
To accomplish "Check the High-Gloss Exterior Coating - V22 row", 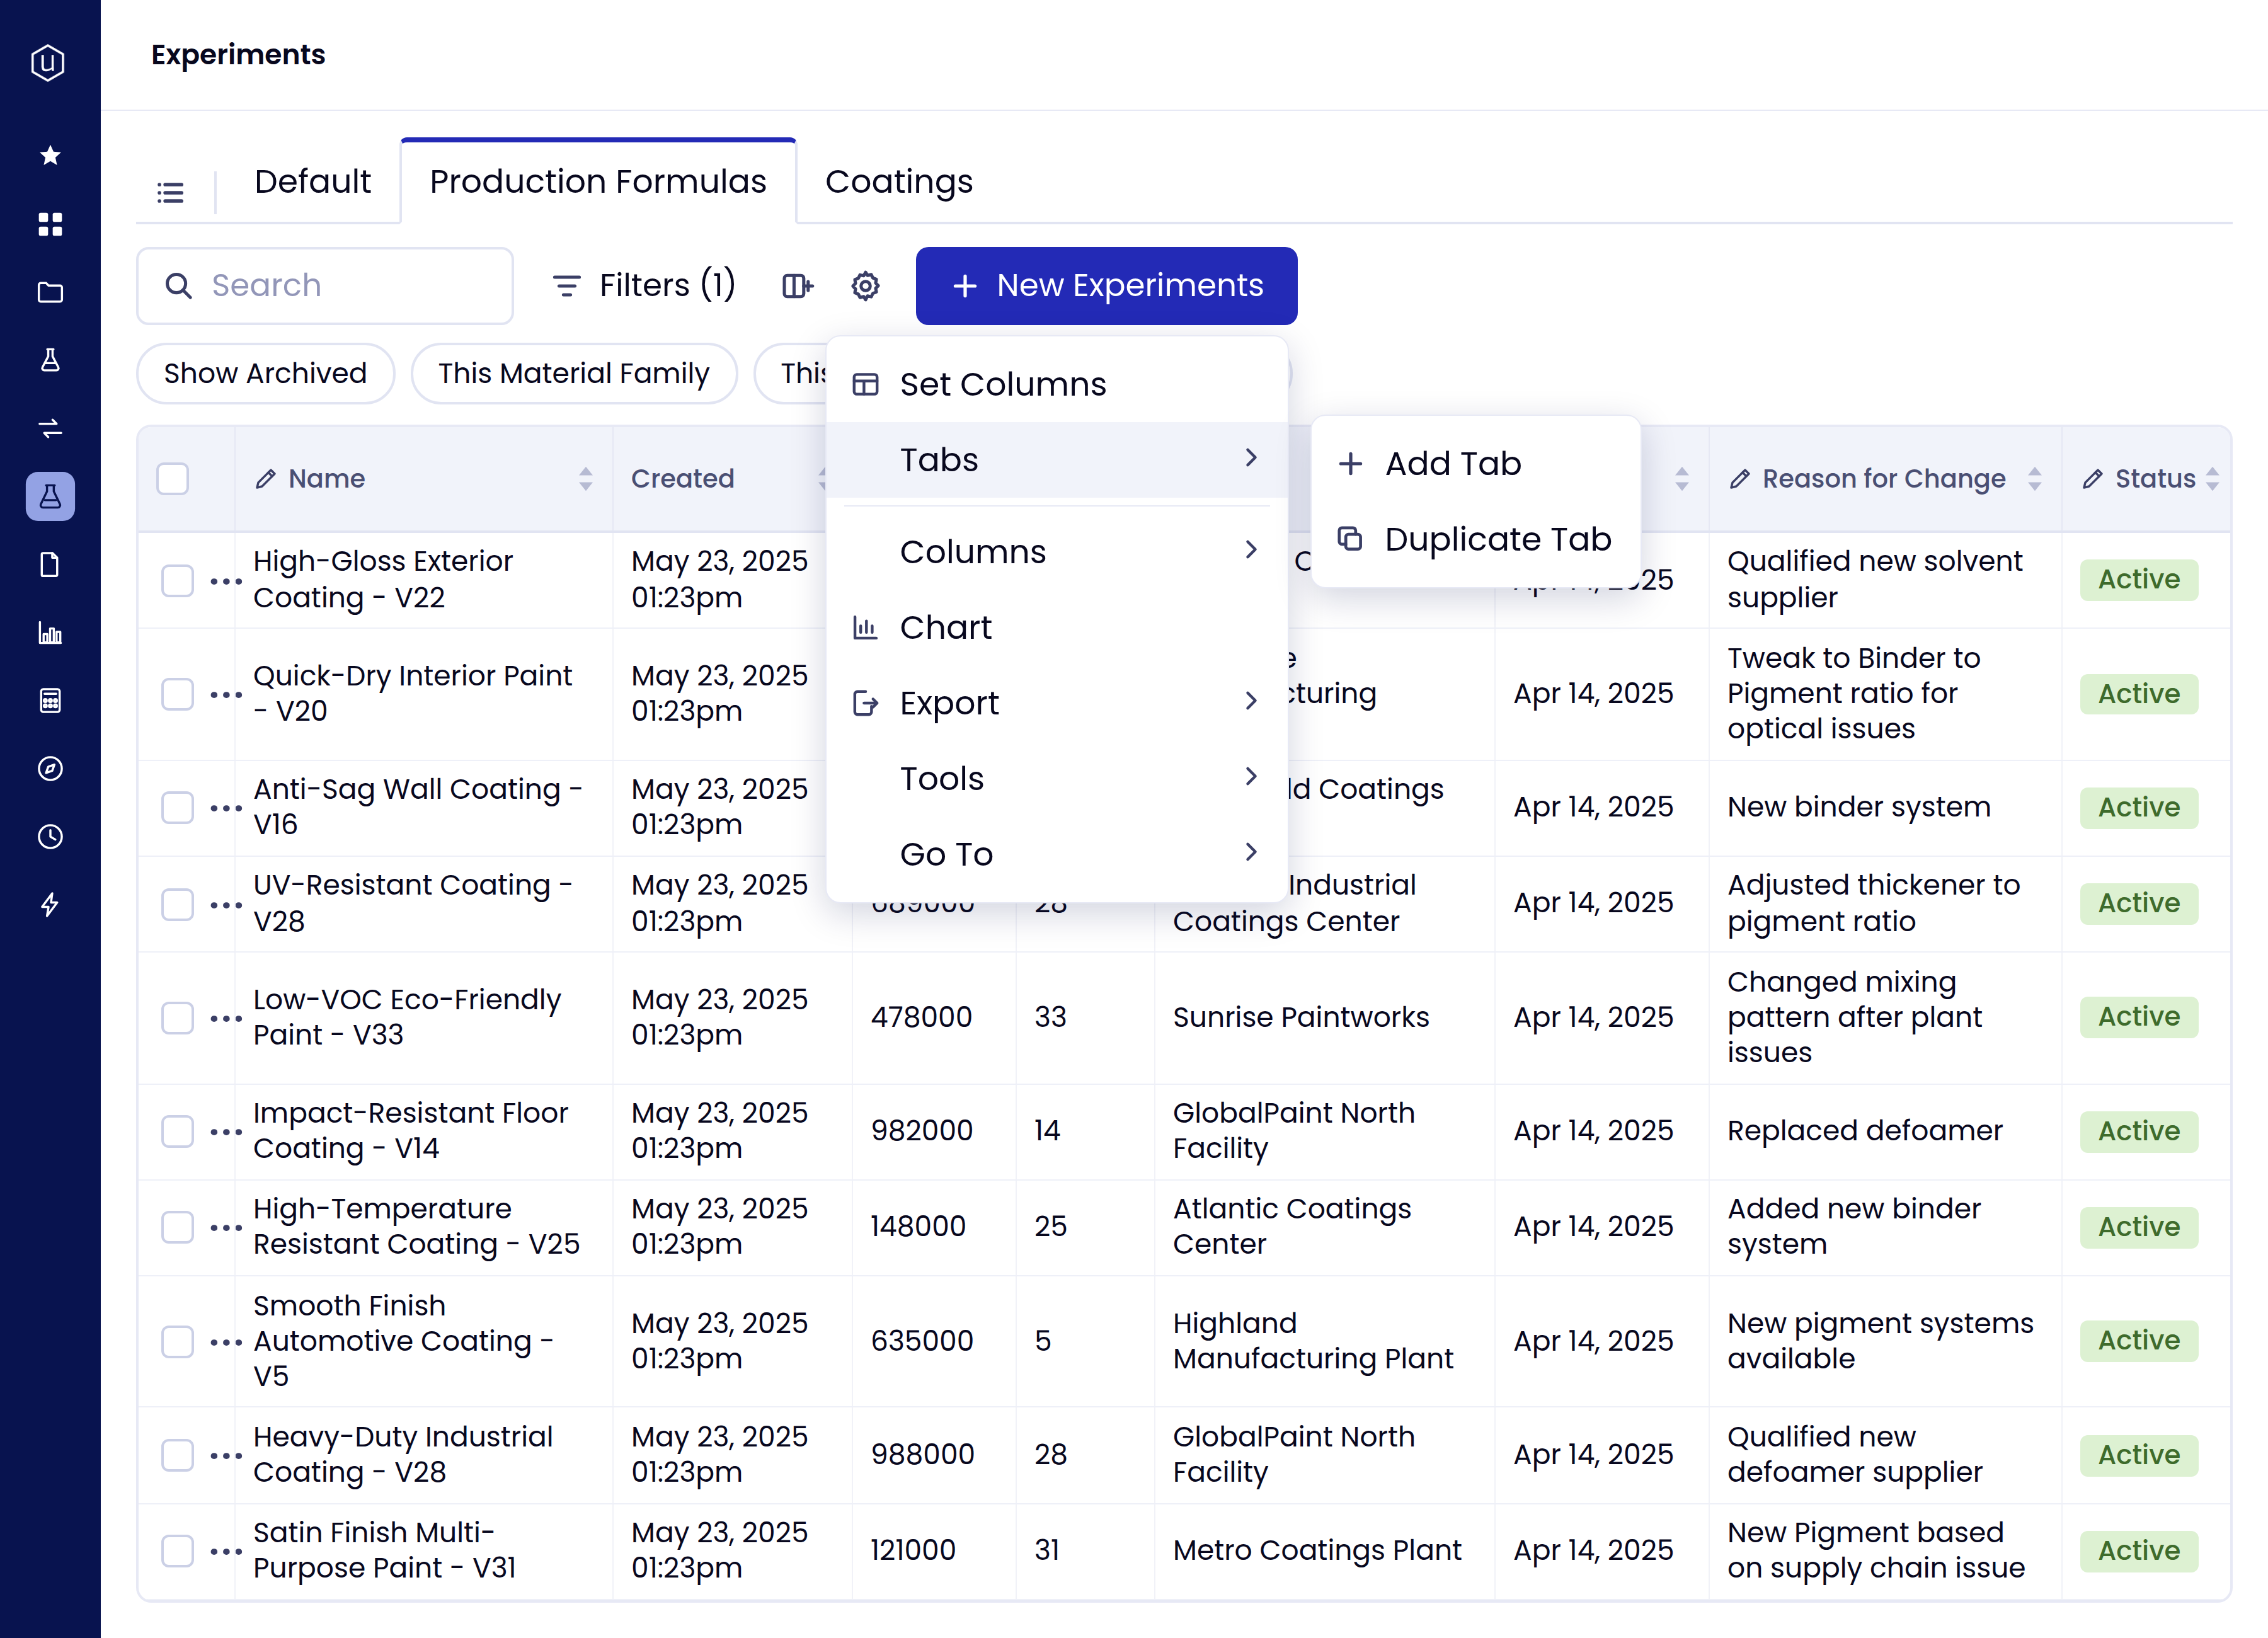I will (x=178, y=580).
